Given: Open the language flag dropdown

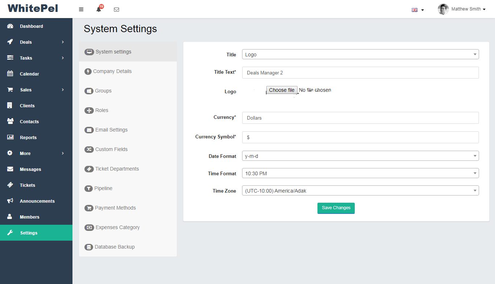Looking at the screenshot, I should coord(417,10).
